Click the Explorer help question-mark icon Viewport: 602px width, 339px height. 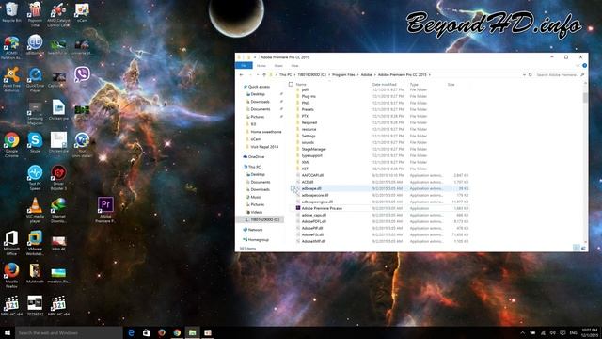coord(584,66)
